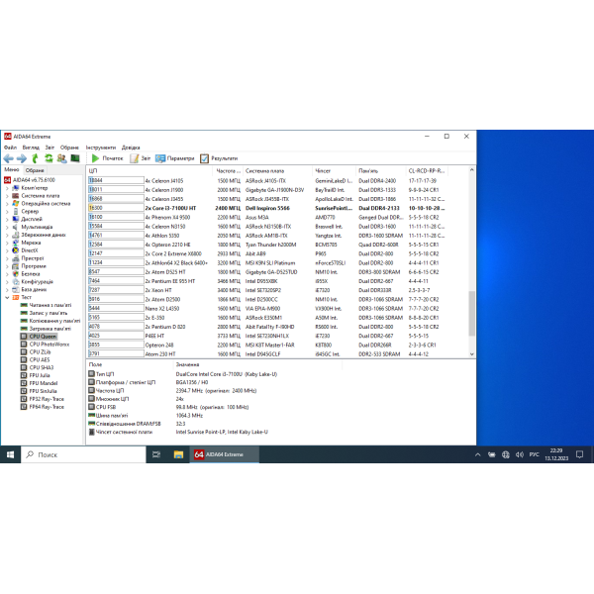Click the results list vertical scrollbar thumb
The image size is (594, 594).
point(471,313)
